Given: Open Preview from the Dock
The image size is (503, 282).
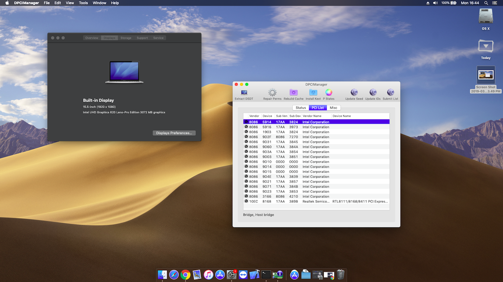Looking at the screenshot, I should click(197, 274).
